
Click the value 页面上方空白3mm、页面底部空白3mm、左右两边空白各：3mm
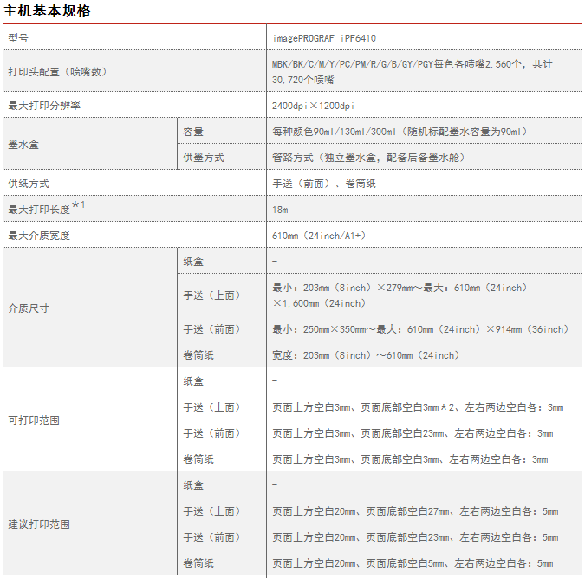coord(410,459)
